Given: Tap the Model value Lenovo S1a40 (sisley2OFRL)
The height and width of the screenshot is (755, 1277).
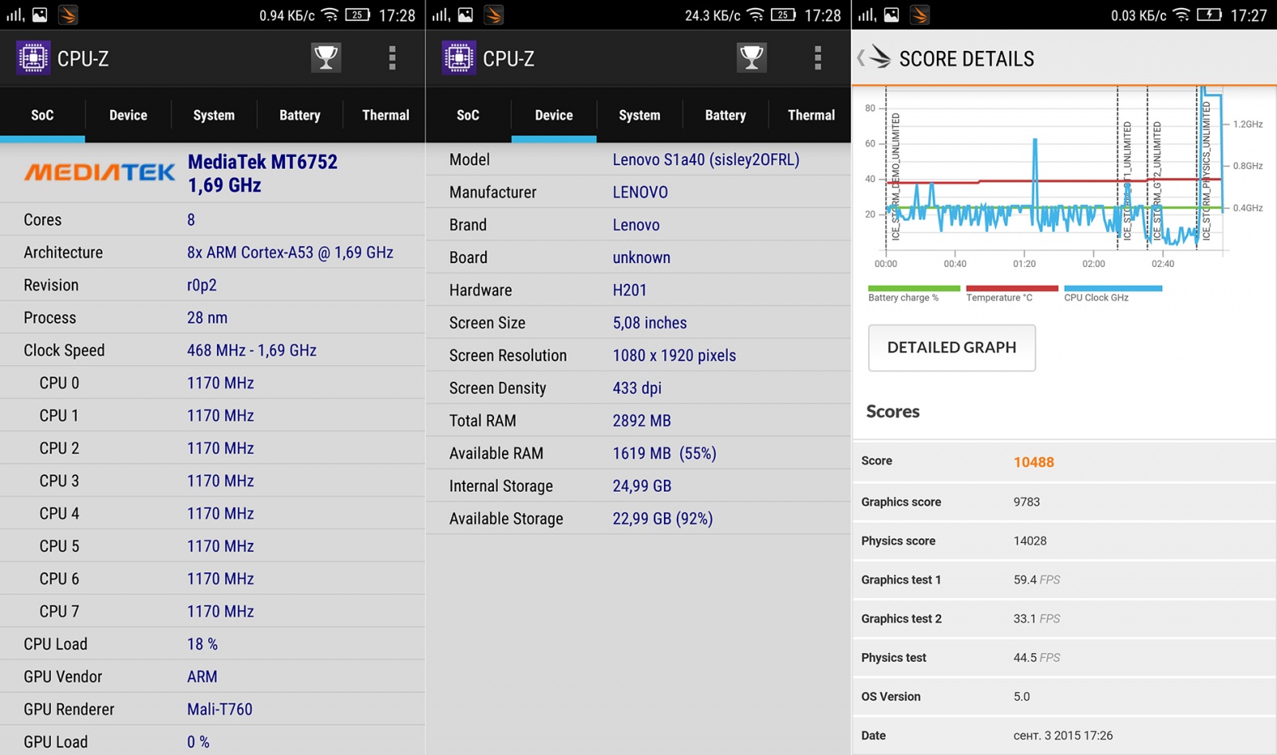Looking at the screenshot, I should click(x=706, y=160).
